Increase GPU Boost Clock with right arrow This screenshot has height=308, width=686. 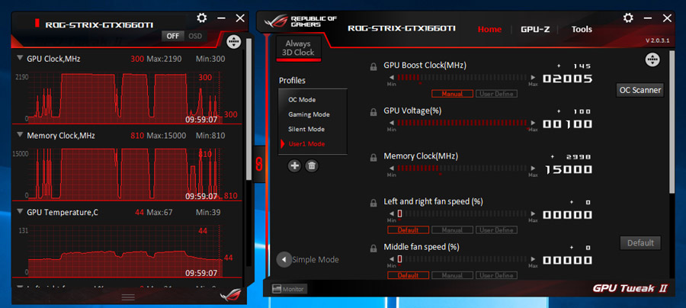(x=533, y=78)
